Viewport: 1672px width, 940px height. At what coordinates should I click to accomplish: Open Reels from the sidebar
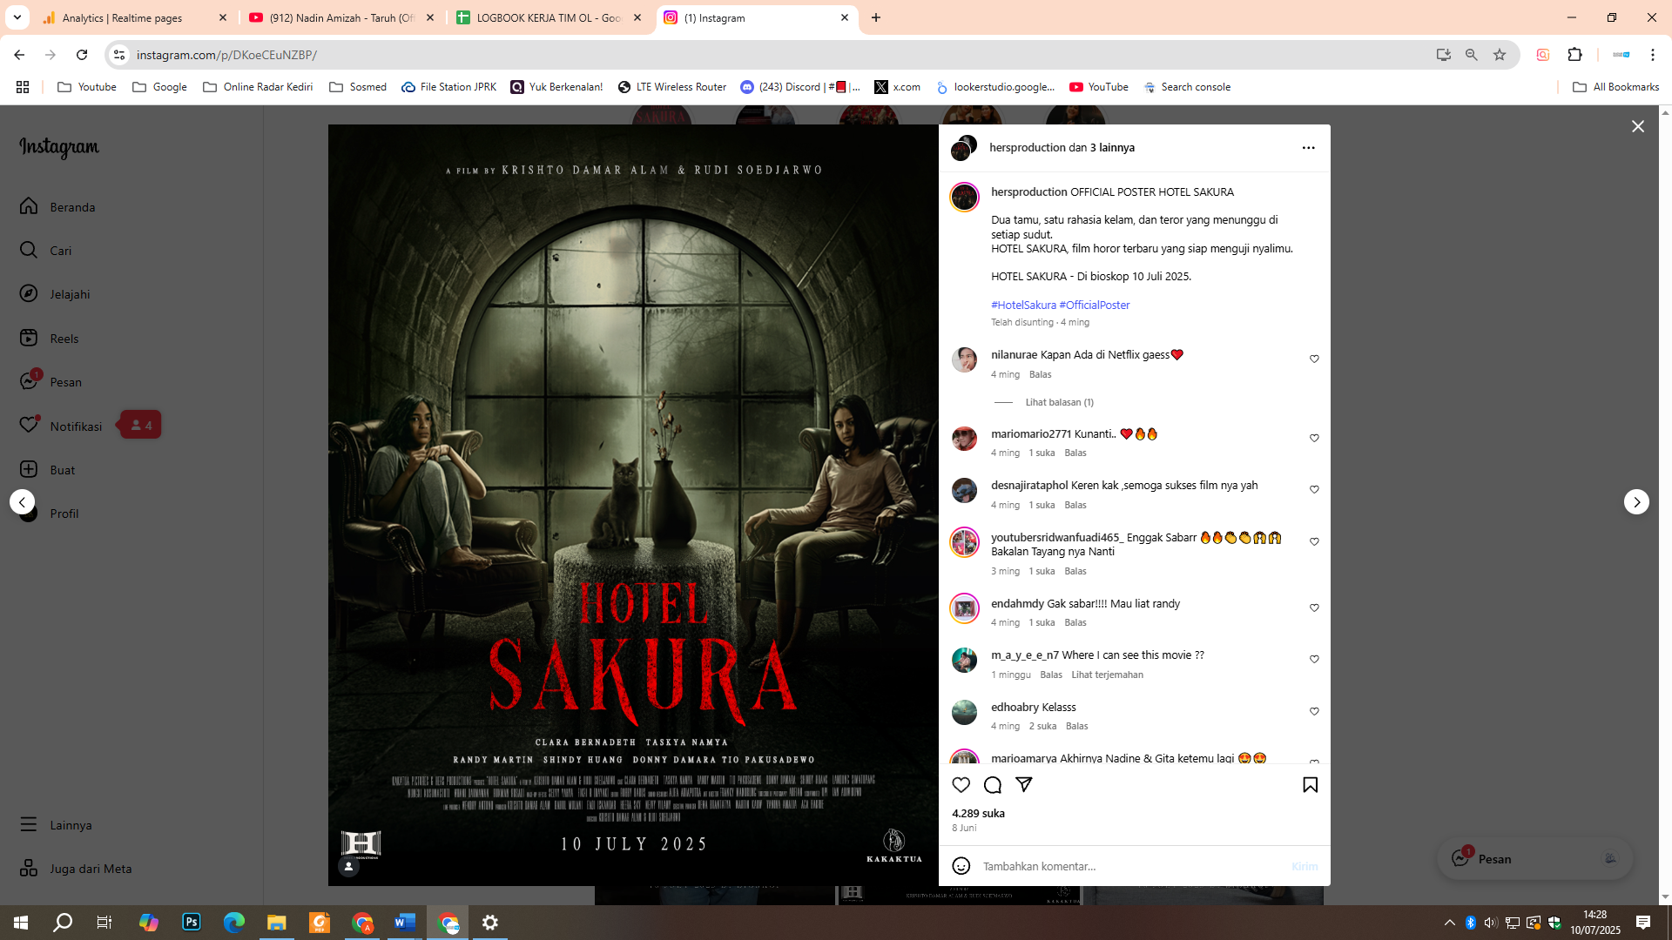[x=50, y=339]
